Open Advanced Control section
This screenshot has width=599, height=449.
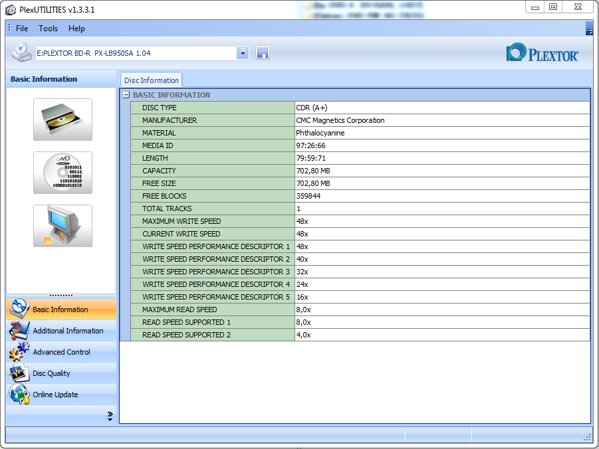pyautogui.click(x=61, y=352)
